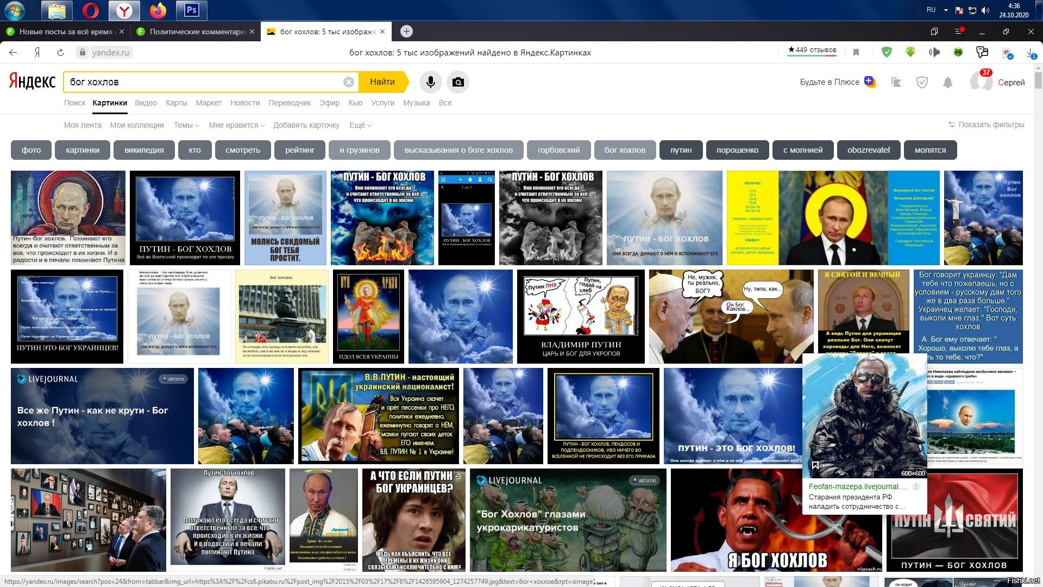Save the hovered 600×600 image via bookmark icon

[x=815, y=465]
